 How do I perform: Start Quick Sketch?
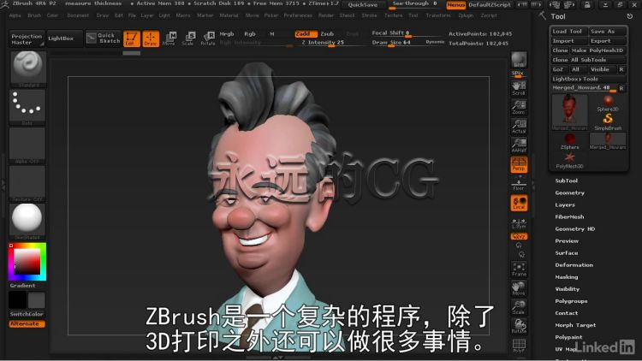pos(104,38)
